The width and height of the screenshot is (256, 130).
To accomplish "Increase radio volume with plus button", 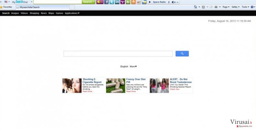I will (175, 2).
